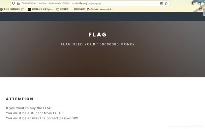Open the GitHub - iamshuaidi bookmark
The image size is (205, 129).
(100, 9)
